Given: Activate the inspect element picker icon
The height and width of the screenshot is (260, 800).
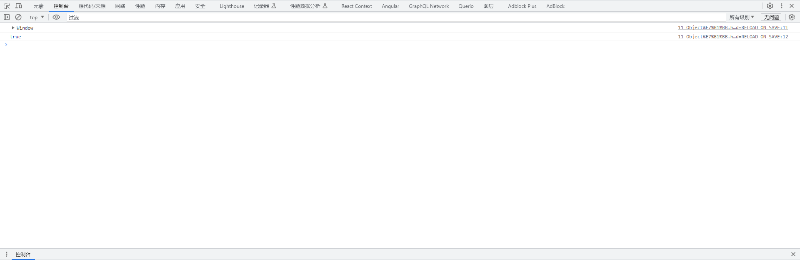Looking at the screenshot, I should [7, 6].
